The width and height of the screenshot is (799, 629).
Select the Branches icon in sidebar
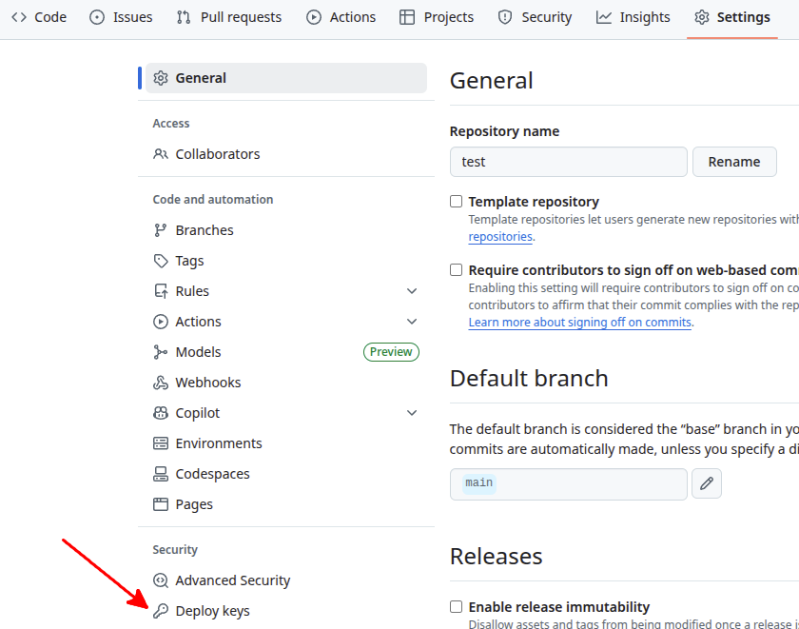pos(161,230)
